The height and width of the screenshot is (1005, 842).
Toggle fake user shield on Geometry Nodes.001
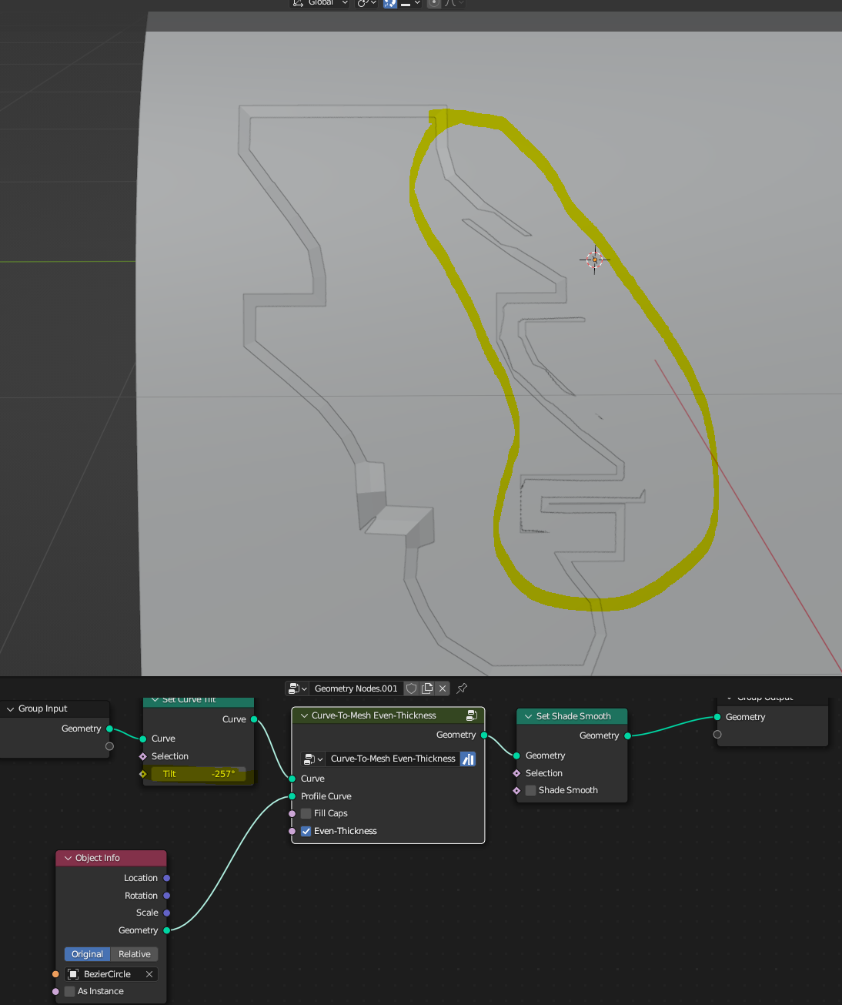tap(412, 688)
